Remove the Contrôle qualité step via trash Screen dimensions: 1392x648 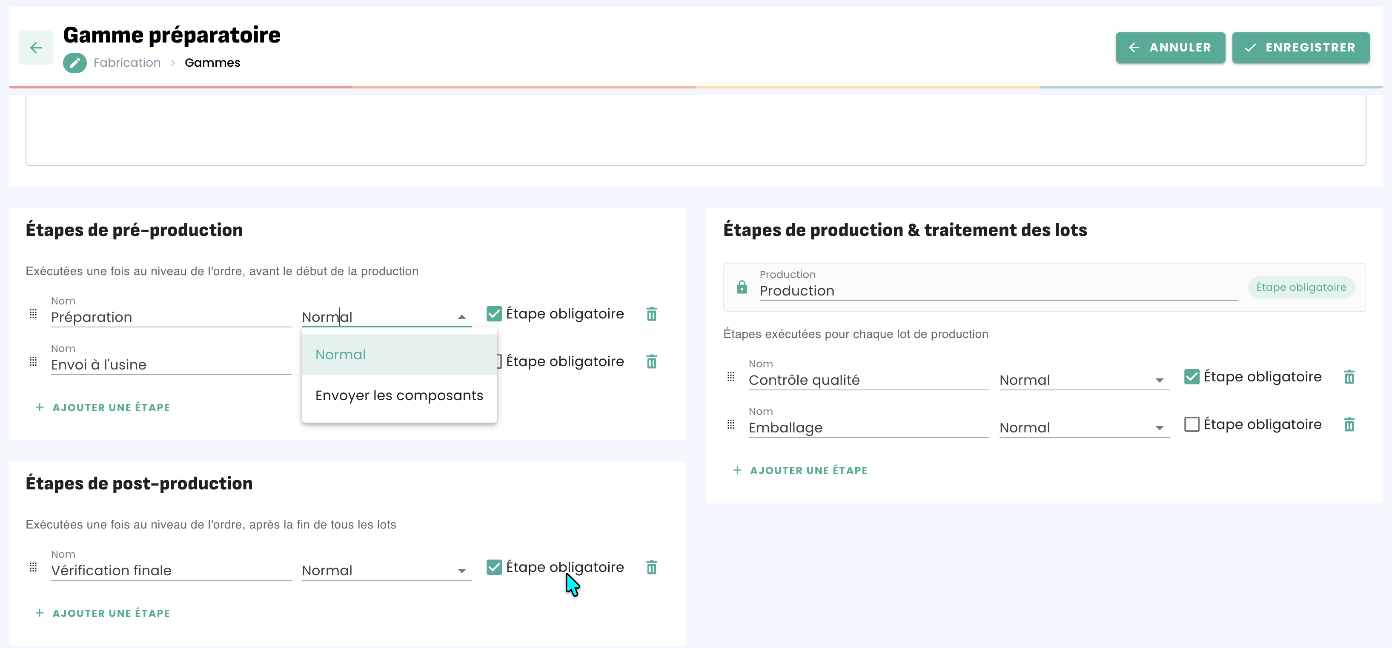point(1349,377)
